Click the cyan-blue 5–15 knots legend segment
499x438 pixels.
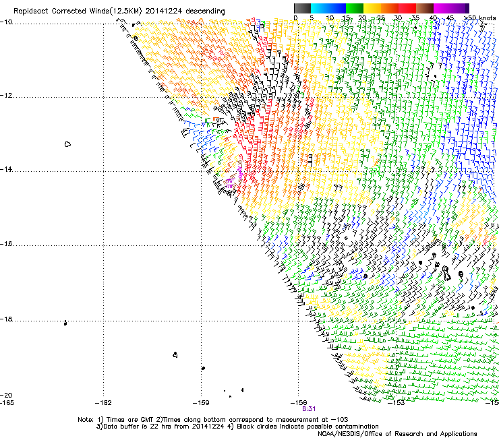pos(328,8)
